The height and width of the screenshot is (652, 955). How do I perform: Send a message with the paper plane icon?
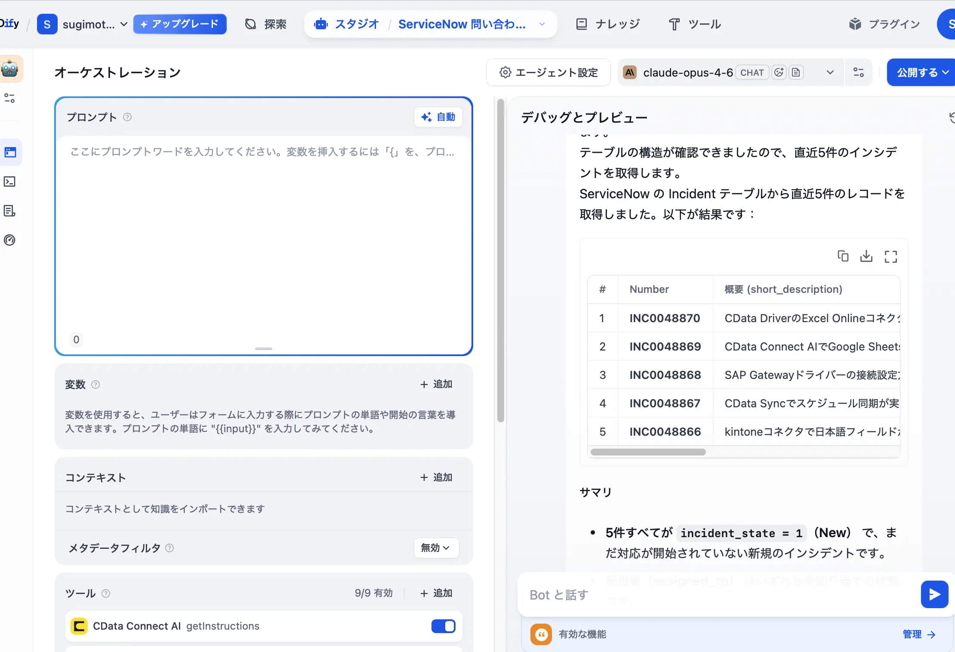(x=934, y=594)
